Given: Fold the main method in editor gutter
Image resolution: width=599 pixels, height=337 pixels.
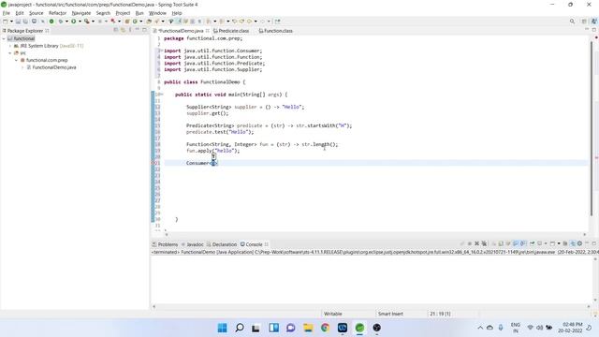Looking at the screenshot, I should coord(162,95).
